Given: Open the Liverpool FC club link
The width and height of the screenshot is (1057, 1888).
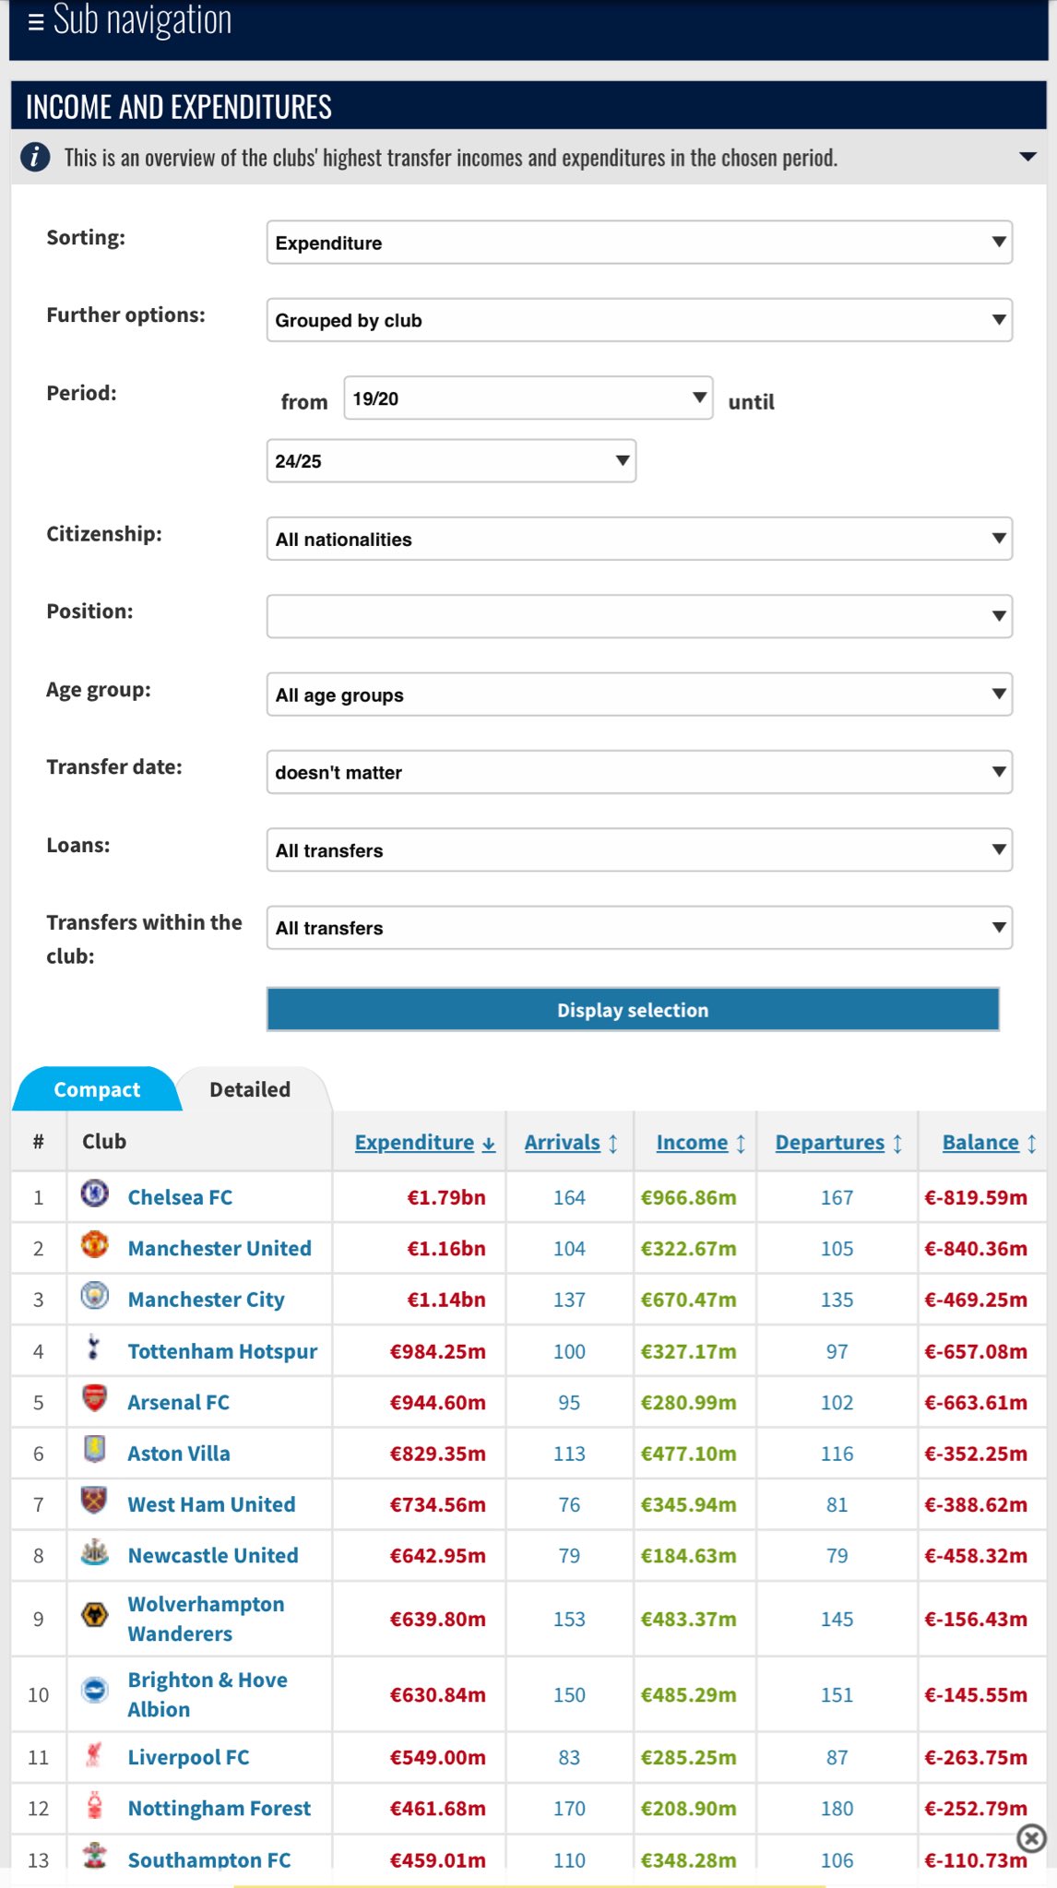Looking at the screenshot, I should [x=188, y=1757].
